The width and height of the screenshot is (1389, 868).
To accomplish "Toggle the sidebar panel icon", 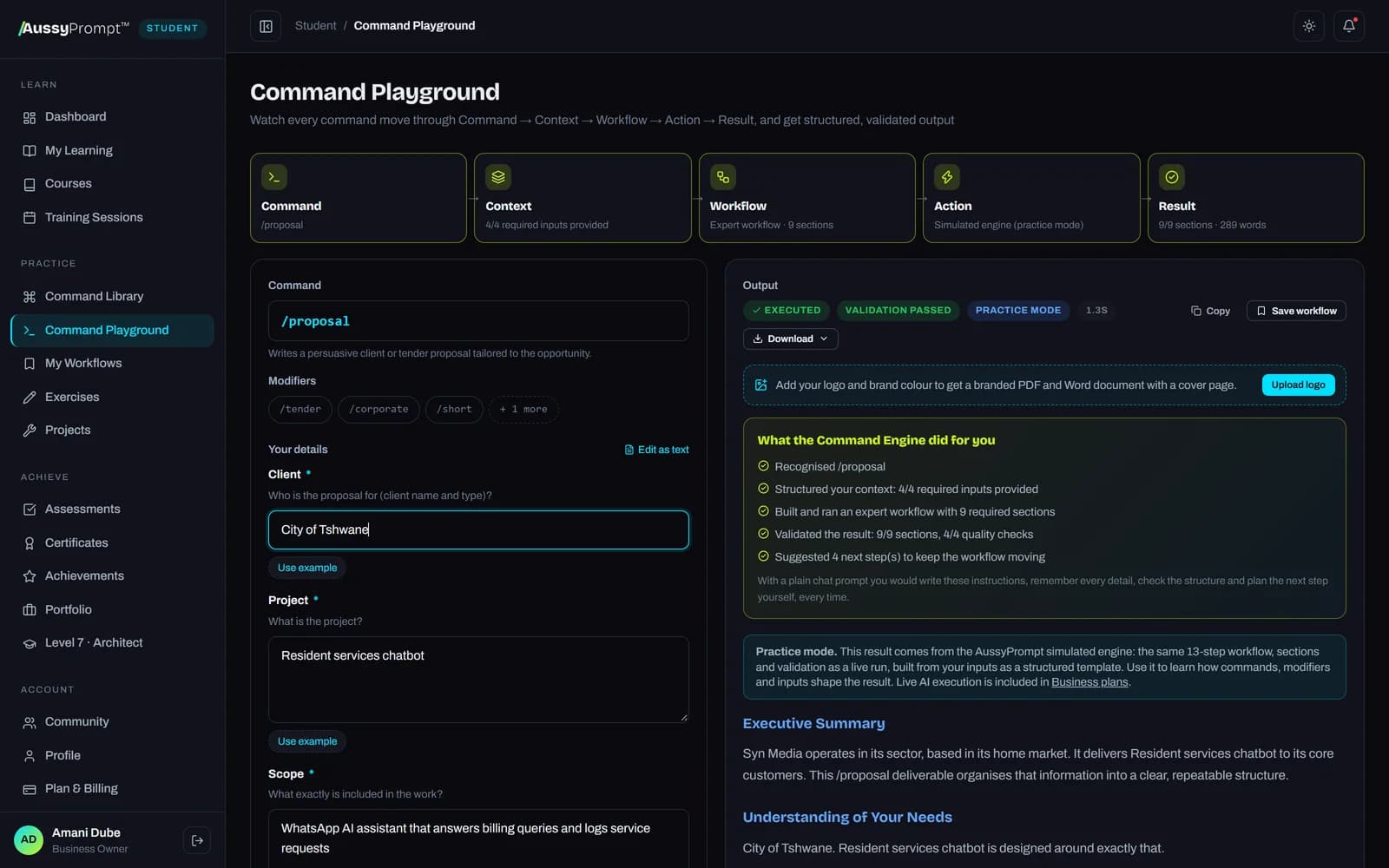I will pos(266,26).
